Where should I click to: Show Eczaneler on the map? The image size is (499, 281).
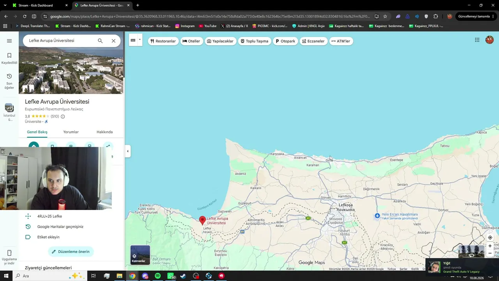coord(313,41)
